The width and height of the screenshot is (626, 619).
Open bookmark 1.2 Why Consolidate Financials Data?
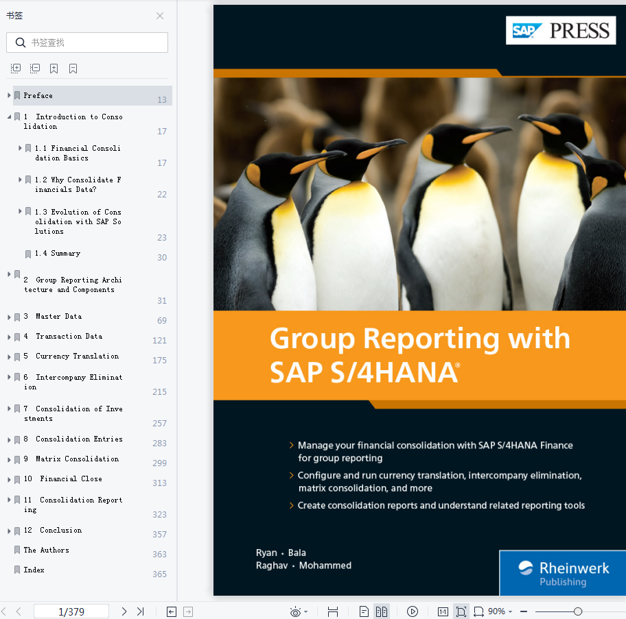coord(78,184)
